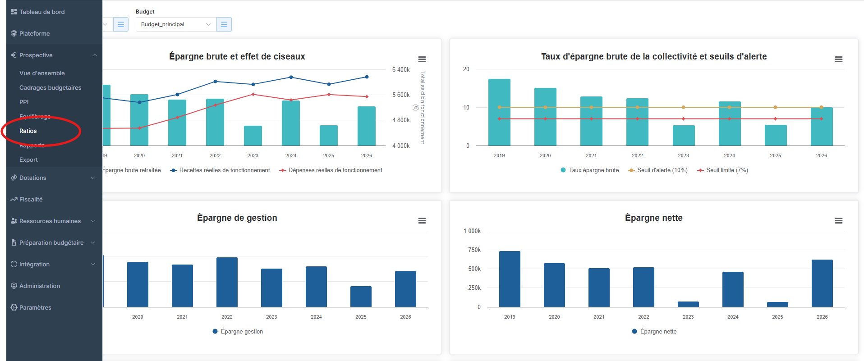This screenshot has width=864, height=361.
Task: Open the Ratios submenu item
Action: [x=28, y=131]
